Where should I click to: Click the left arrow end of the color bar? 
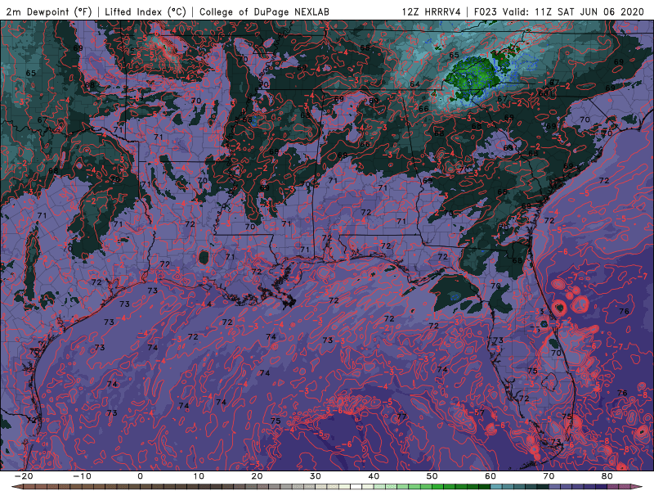click(16, 487)
